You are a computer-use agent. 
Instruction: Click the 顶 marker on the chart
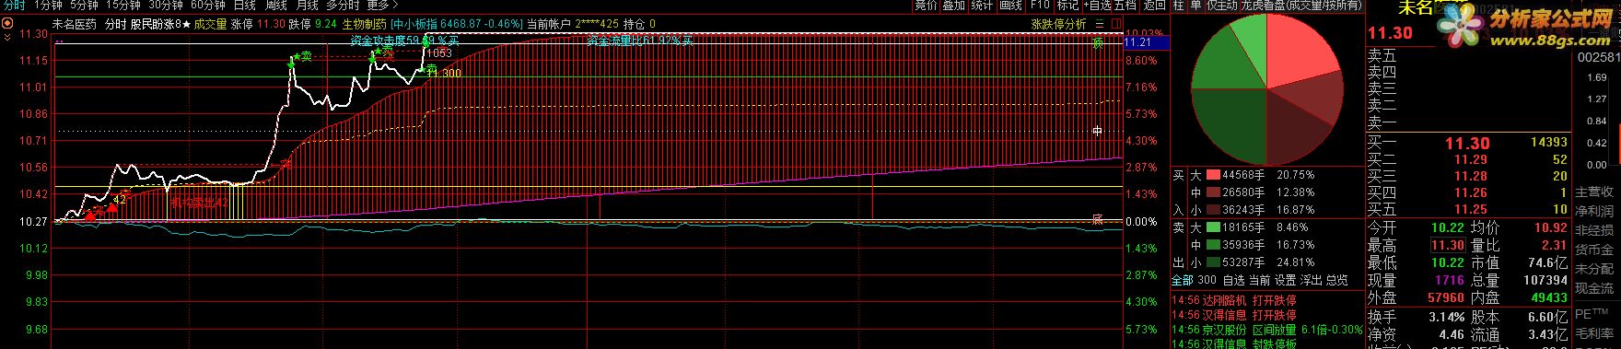click(1098, 43)
